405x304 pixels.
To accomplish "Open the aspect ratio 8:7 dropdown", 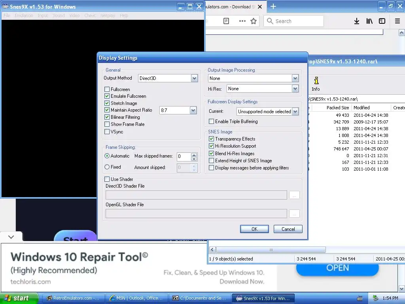I will point(193,110).
